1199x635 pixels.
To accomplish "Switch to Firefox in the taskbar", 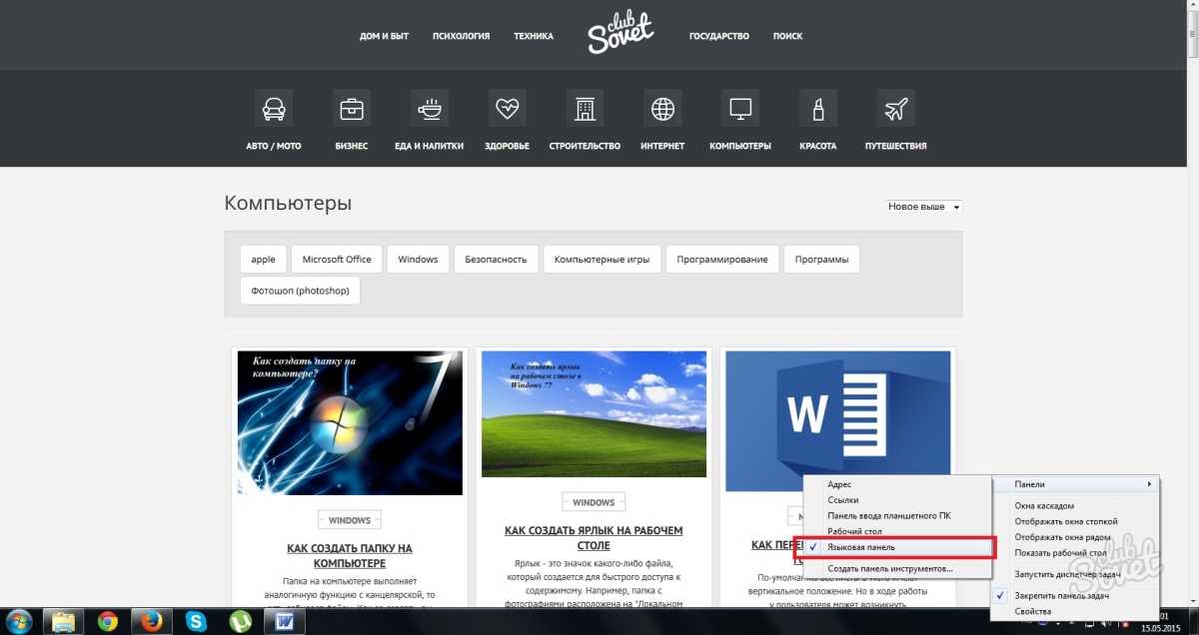I will coord(151,622).
